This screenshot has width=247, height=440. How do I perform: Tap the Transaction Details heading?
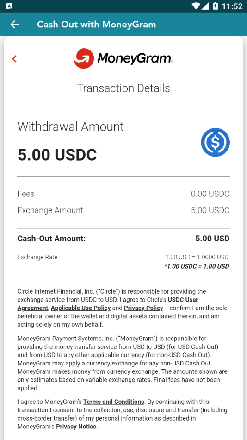[123, 88]
